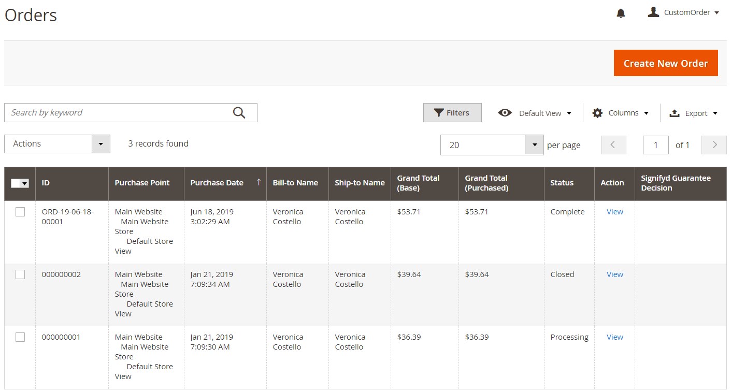Click the user account silhouette icon
731x392 pixels.
pos(653,12)
